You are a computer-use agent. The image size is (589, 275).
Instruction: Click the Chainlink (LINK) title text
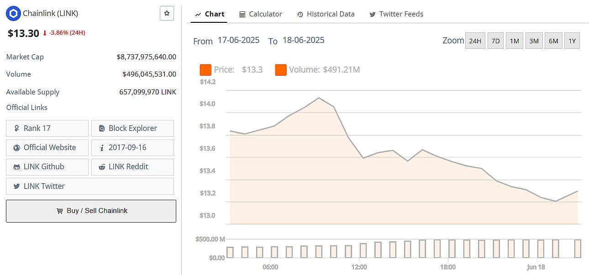50,13
